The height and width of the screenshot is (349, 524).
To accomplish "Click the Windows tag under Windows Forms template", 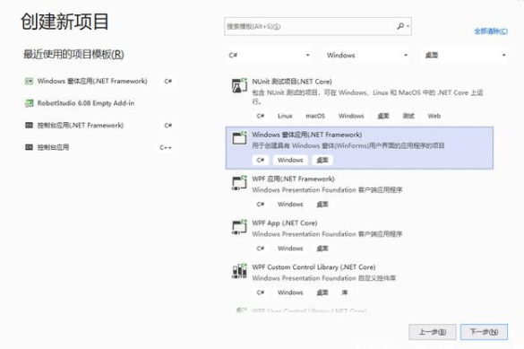I will [x=290, y=160].
